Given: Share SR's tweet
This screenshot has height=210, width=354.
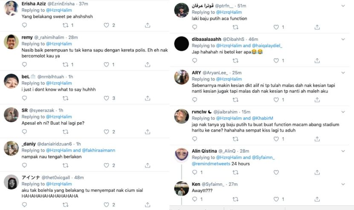Looking at the screenshot, I should [x=148, y=132].
